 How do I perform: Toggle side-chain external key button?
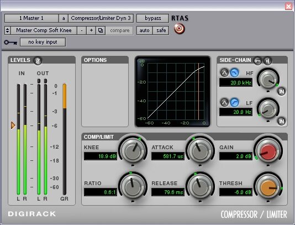257,61
